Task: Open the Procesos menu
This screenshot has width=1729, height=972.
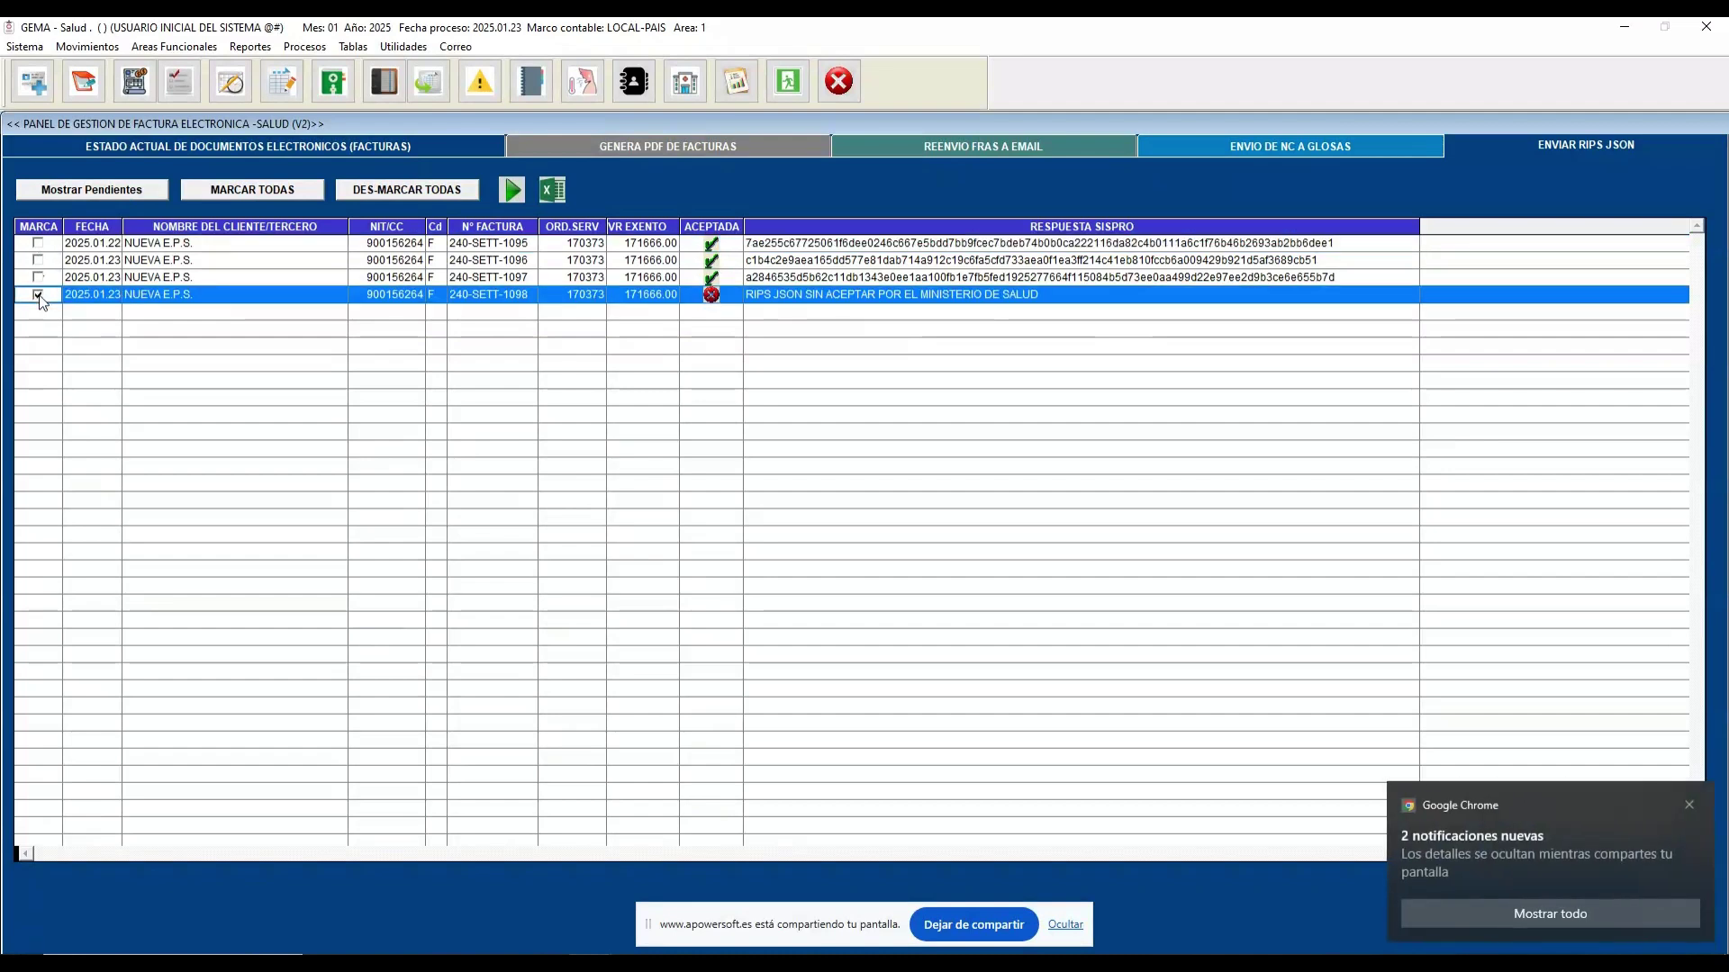Action: click(304, 47)
